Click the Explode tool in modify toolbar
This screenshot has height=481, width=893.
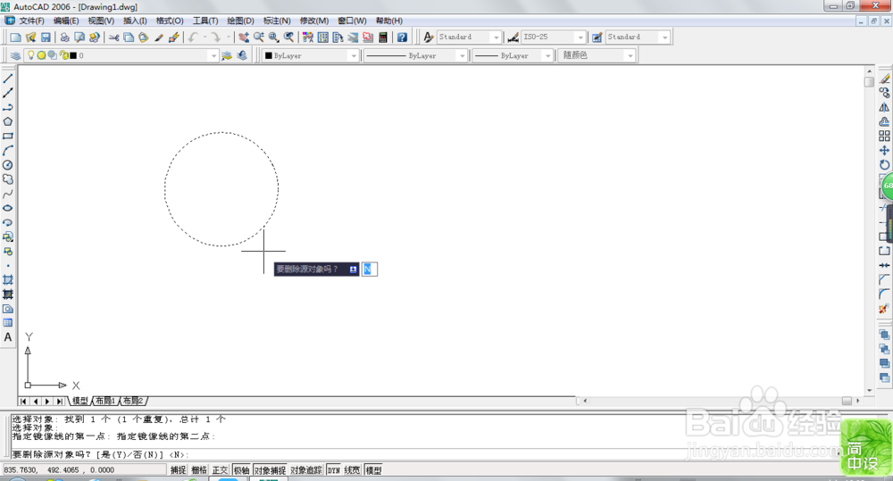click(884, 309)
